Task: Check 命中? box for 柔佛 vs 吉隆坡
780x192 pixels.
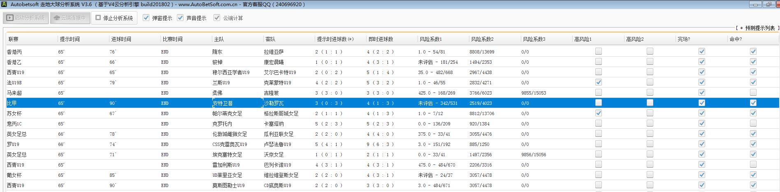Action: coord(753,93)
